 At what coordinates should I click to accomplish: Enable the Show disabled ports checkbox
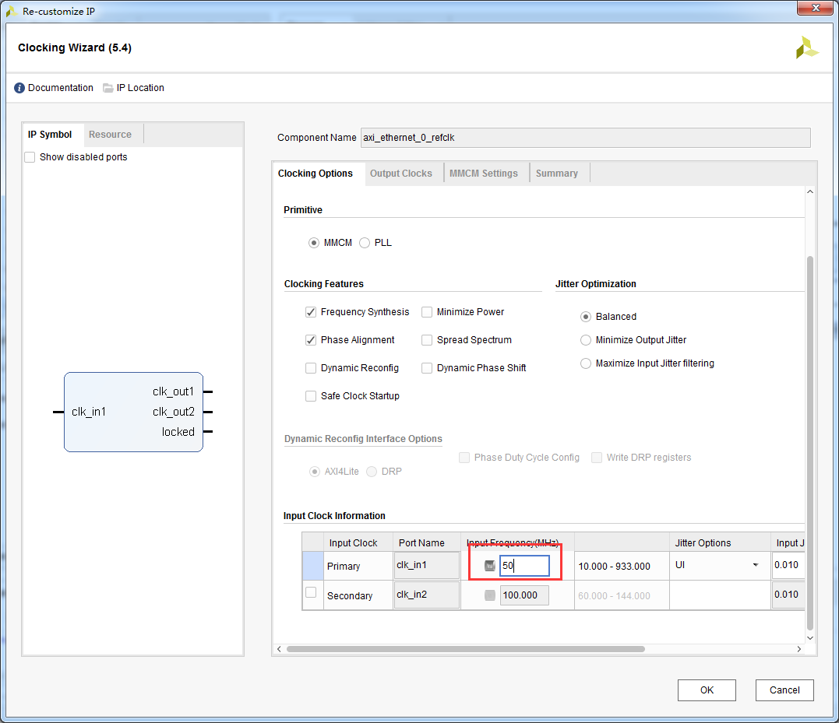pos(30,157)
